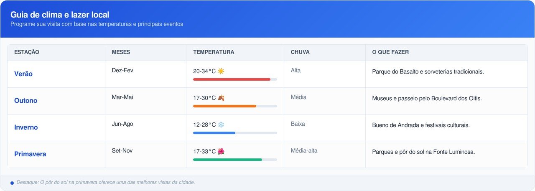Click the Guia de clima e lazer local title

(x=60, y=15)
